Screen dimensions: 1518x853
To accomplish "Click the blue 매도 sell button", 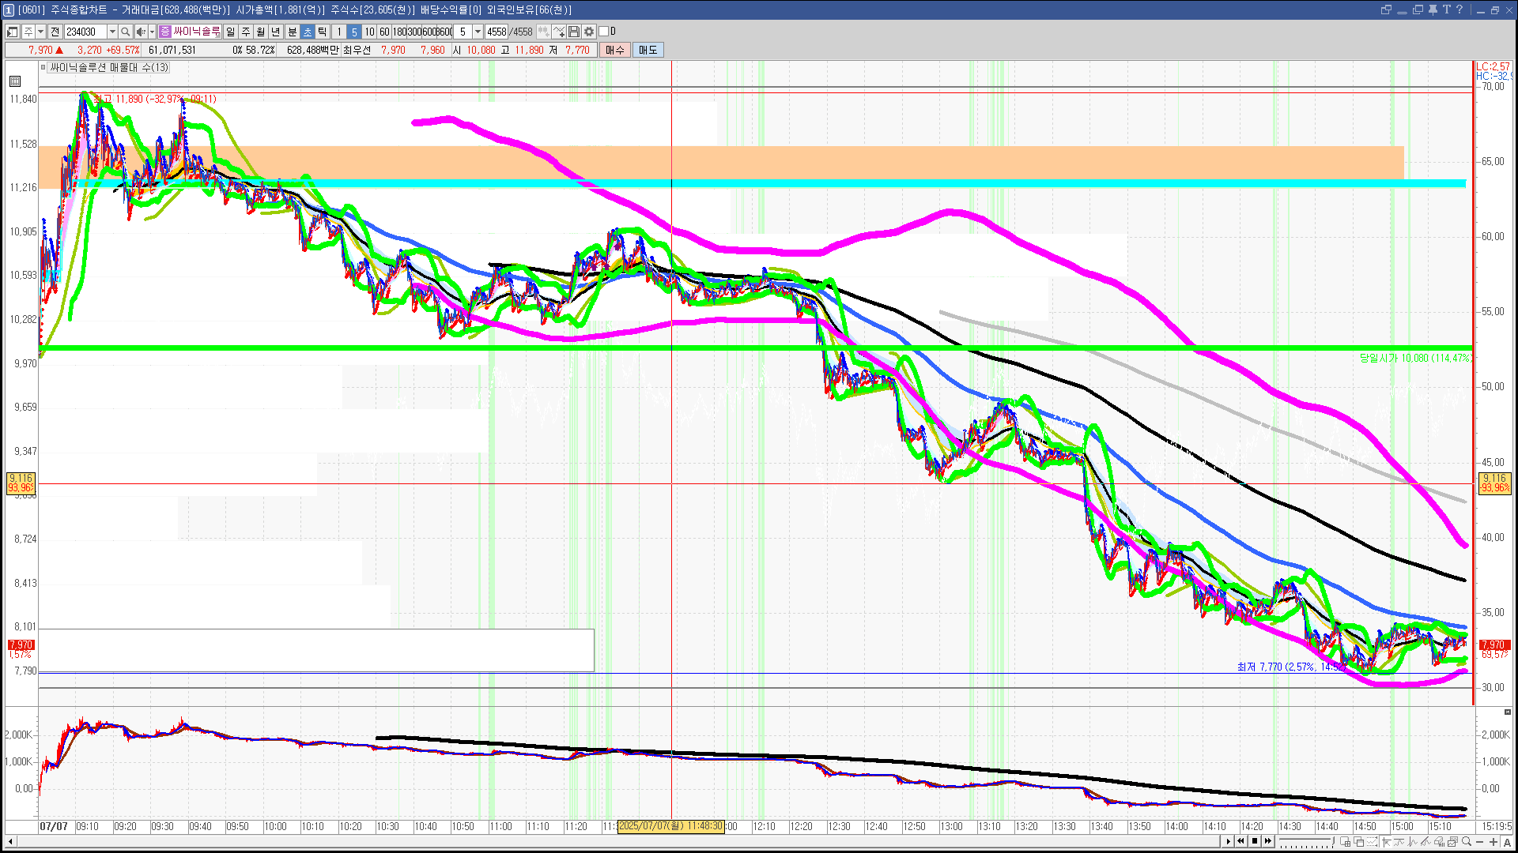I will coord(648,50).
